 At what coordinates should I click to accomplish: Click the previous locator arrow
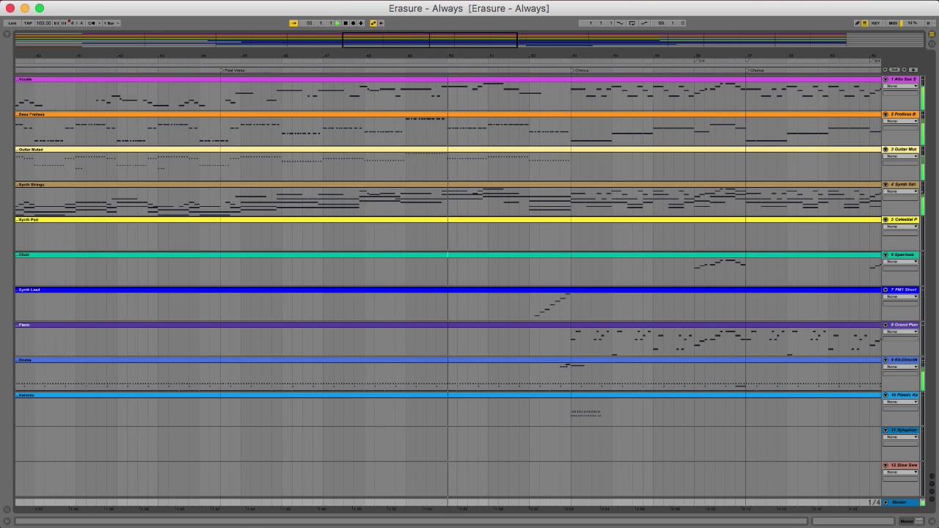tap(885, 70)
